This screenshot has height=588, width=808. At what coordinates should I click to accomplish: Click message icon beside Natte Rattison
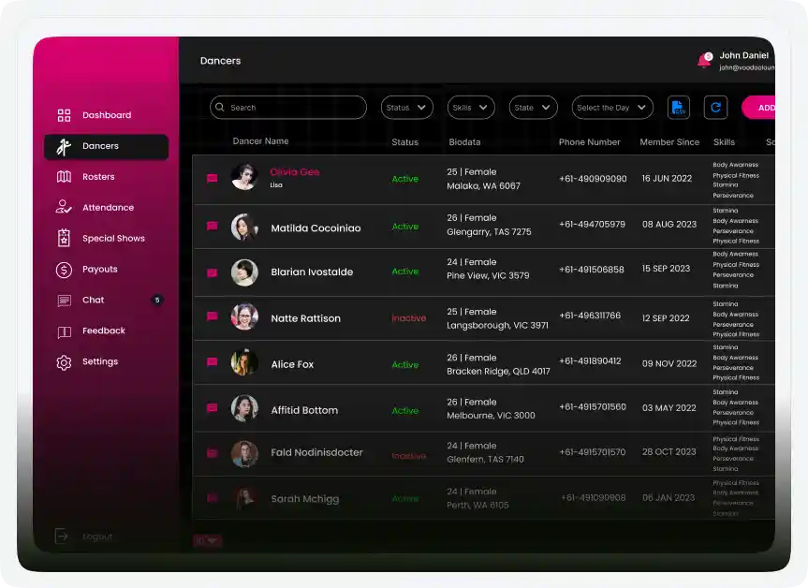tap(213, 317)
